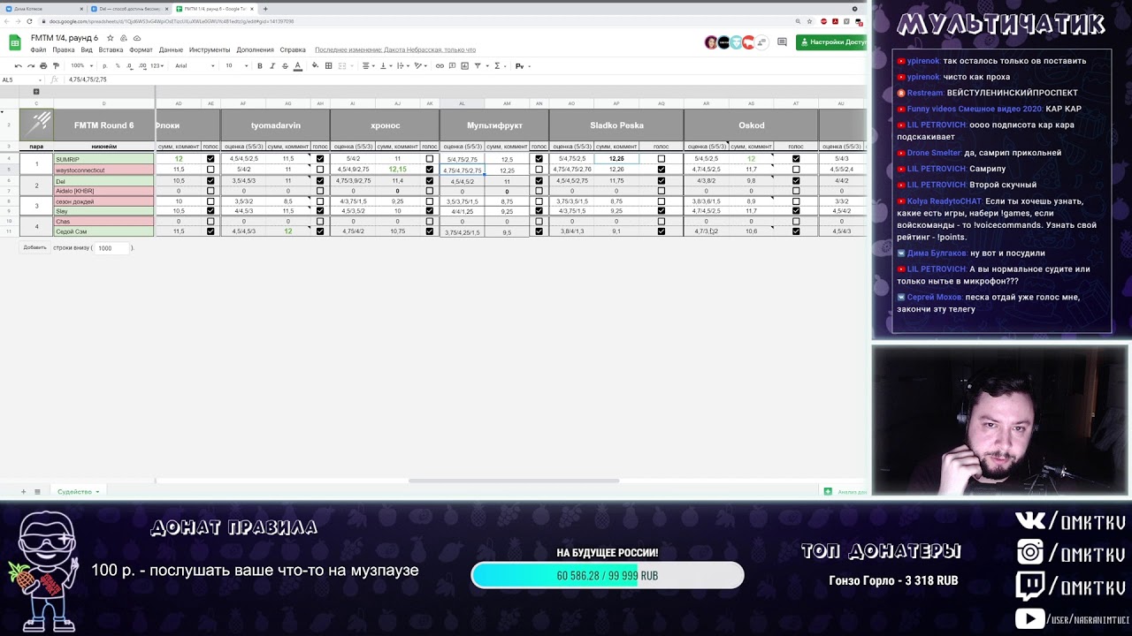Image resolution: width=1132 pixels, height=636 pixels.
Task: Click the rows count field showing 1000
Action: coord(112,248)
